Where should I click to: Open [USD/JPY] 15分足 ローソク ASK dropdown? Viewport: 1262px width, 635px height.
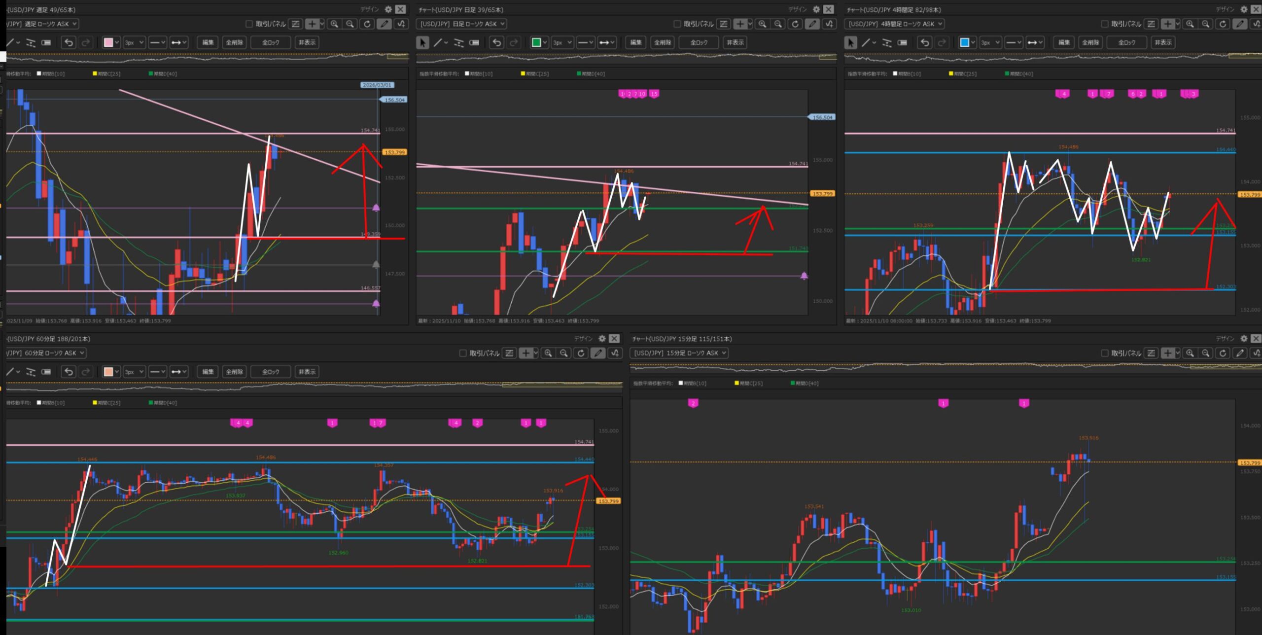pos(679,353)
